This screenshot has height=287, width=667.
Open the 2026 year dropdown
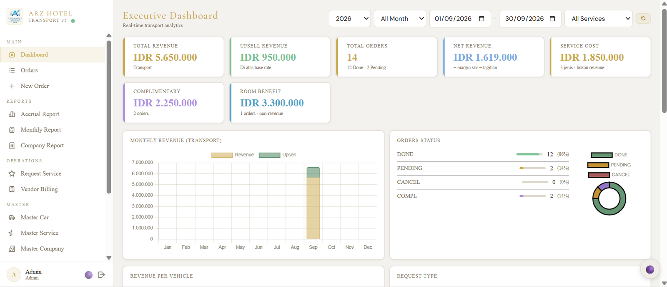coord(350,19)
